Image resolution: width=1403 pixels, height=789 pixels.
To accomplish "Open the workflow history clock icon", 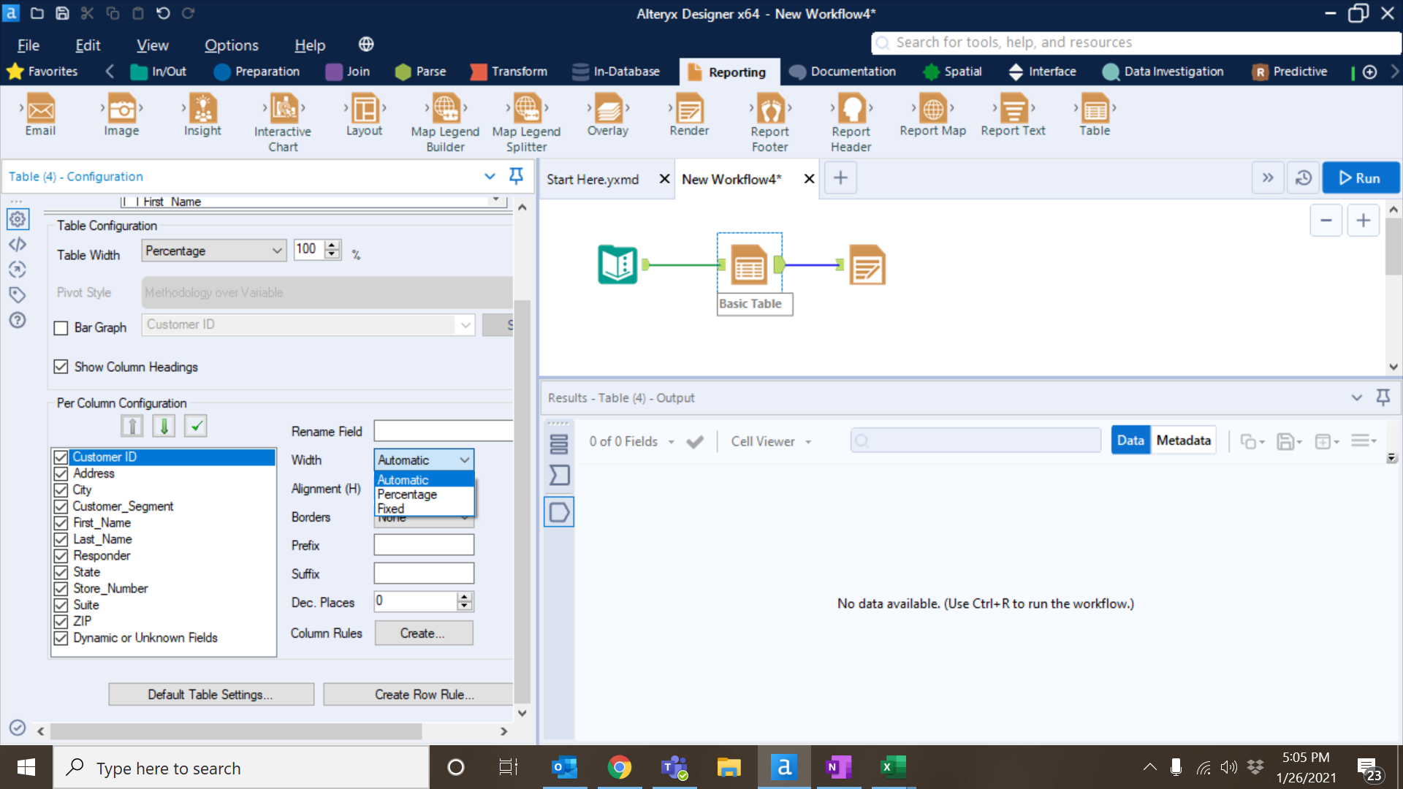I will [x=1303, y=178].
